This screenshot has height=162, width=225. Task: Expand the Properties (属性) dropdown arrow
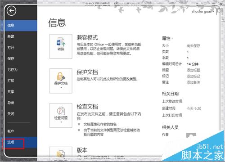point(172,38)
